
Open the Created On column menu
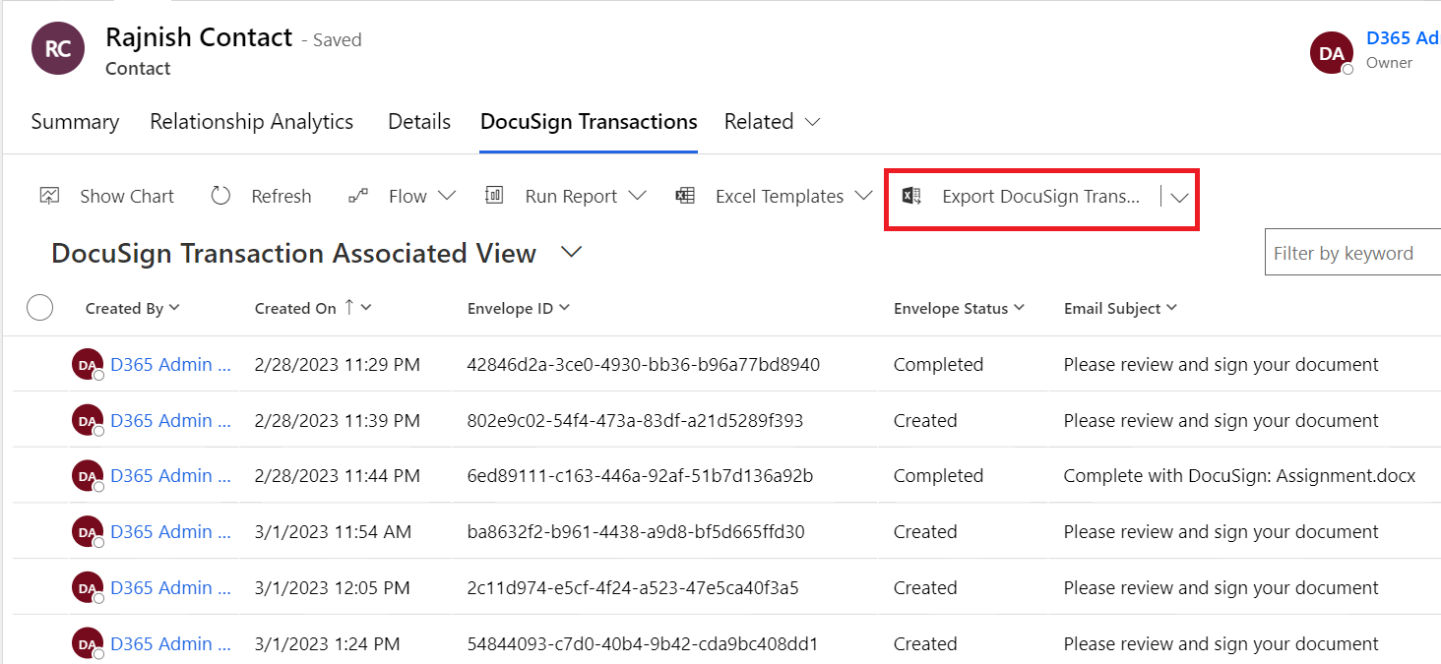[366, 308]
